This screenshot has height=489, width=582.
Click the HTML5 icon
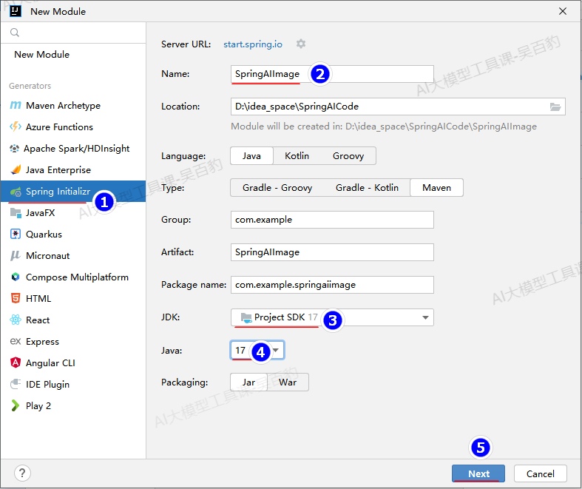point(16,299)
